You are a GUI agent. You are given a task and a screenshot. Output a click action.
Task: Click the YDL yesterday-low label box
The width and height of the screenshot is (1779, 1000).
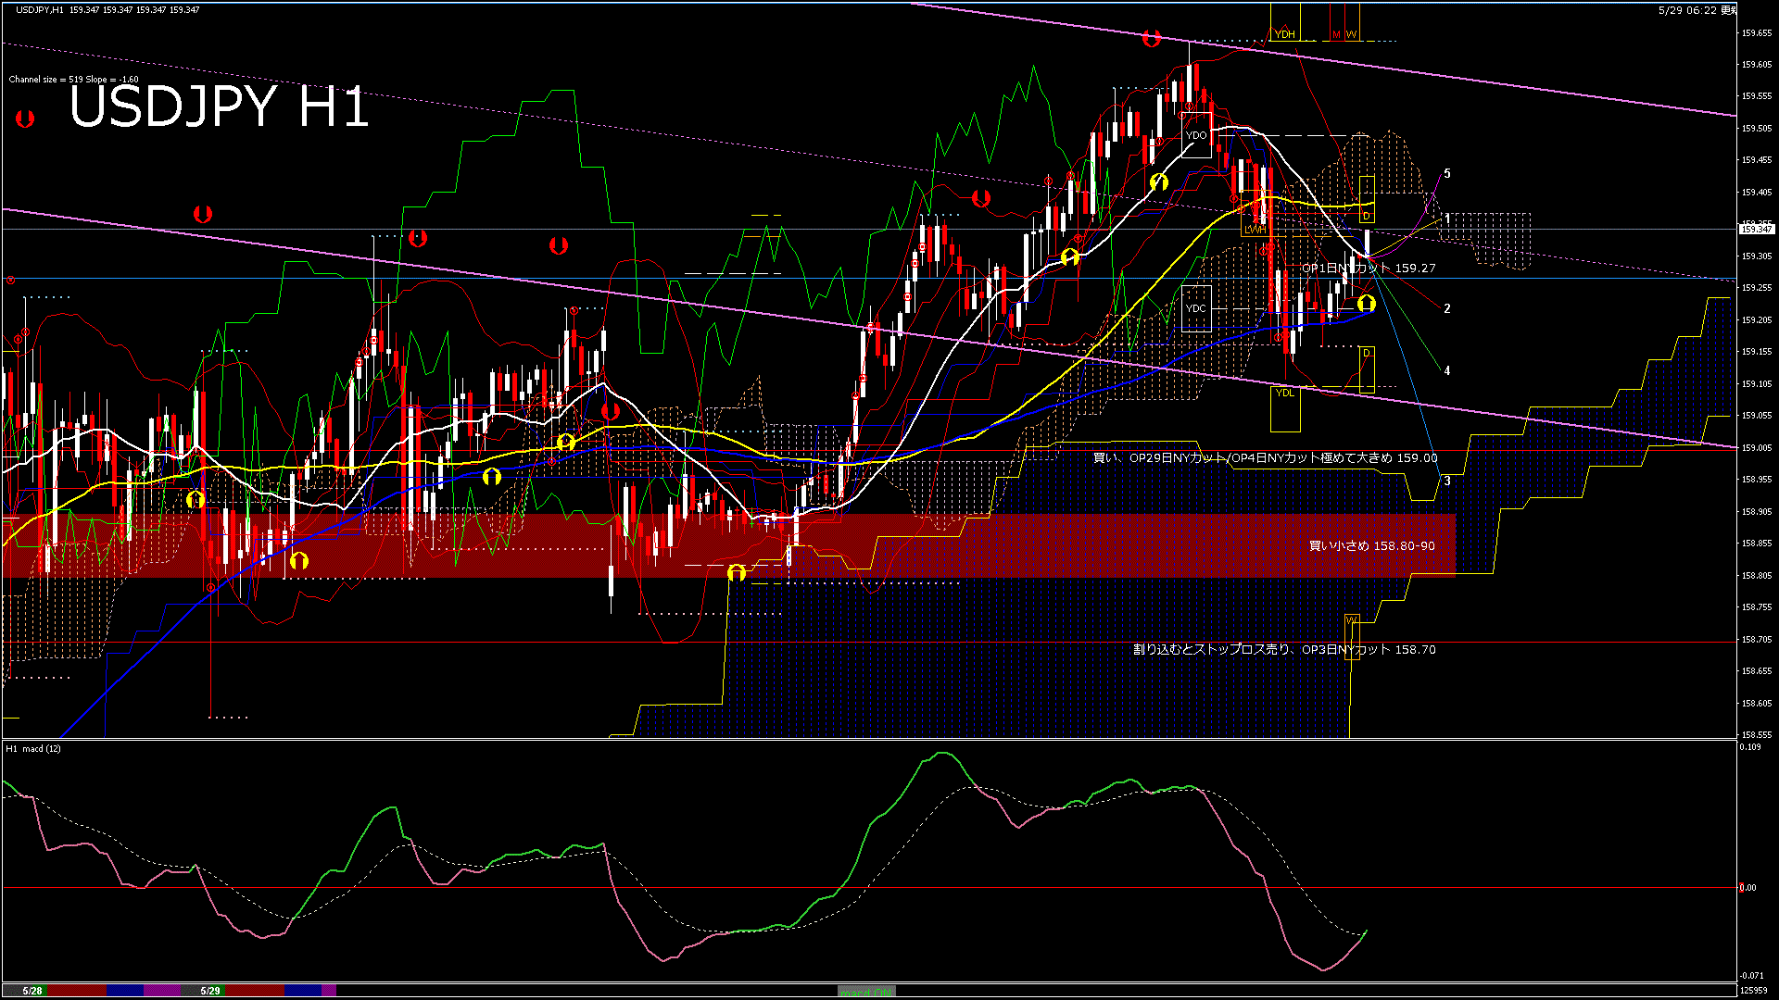point(1284,393)
